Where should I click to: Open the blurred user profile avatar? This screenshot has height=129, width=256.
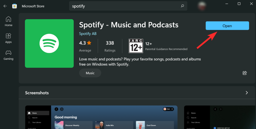point(202,6)
